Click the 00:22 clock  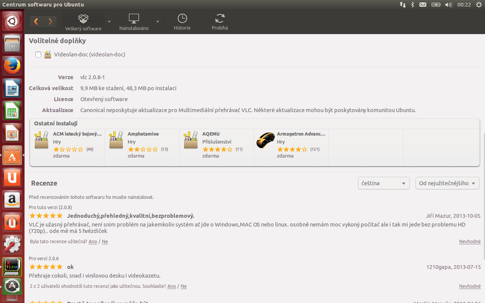pyautogui.click(x=464, y=5)
